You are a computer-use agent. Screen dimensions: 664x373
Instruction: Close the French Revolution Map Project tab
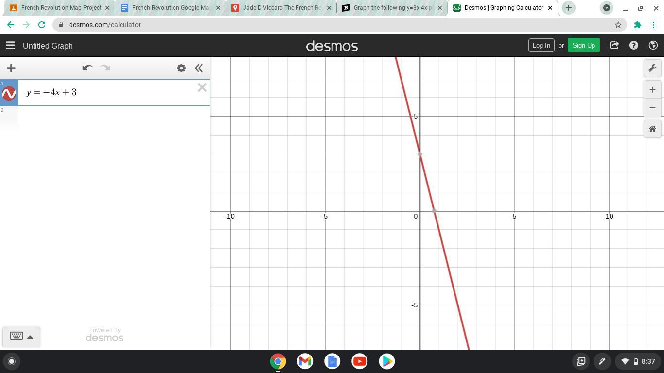pos(107,8)
